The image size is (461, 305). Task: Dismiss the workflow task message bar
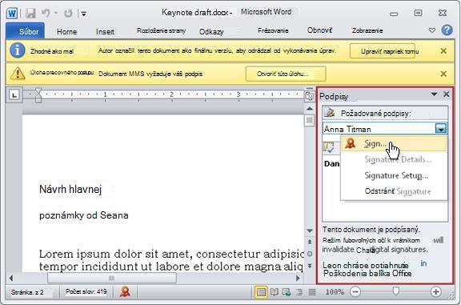tap(443, 74)
